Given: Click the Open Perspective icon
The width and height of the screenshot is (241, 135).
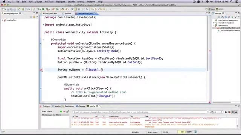Looking at the screenshot, I should [x=206, y=9].
